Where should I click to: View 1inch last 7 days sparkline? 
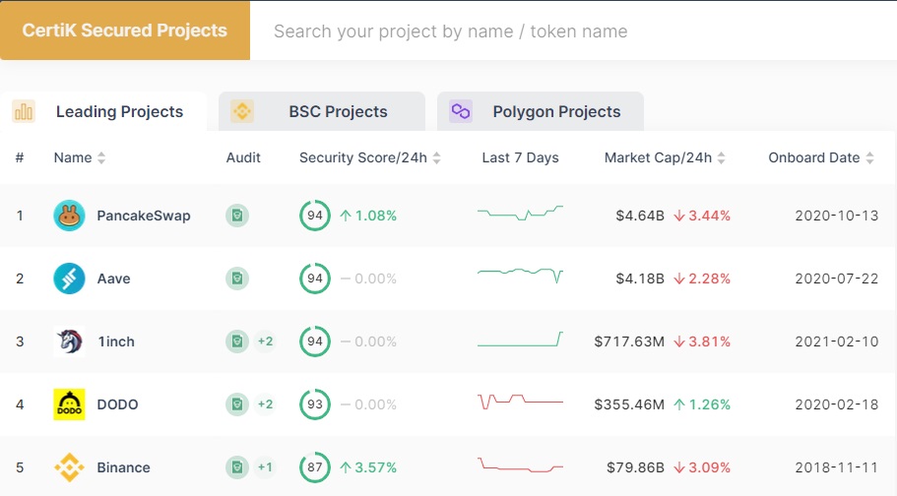(x=520, y=340)
